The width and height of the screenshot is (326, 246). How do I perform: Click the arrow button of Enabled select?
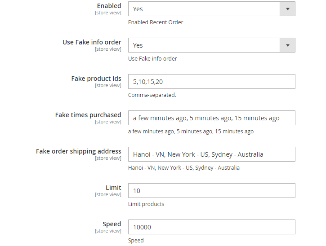tap(288, 9)
